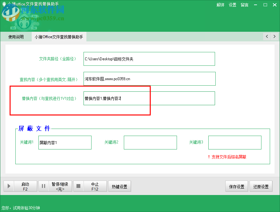Image resolution: width=280 pixels, height=212 pixels.
Task: Click the 查找内容 search content field
Action: point(149,79)
